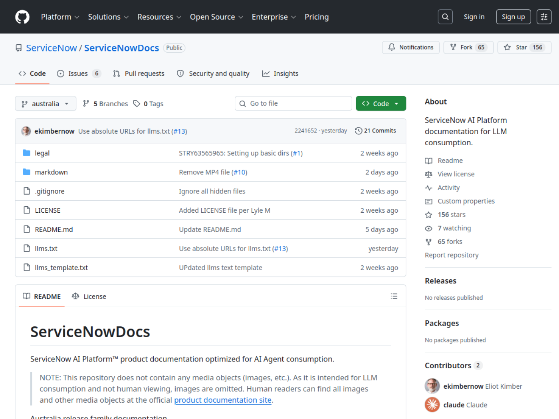Open 'Ignore all hidden files' commit message
This screenshot has width=559, height=419.
click(212, 191)
